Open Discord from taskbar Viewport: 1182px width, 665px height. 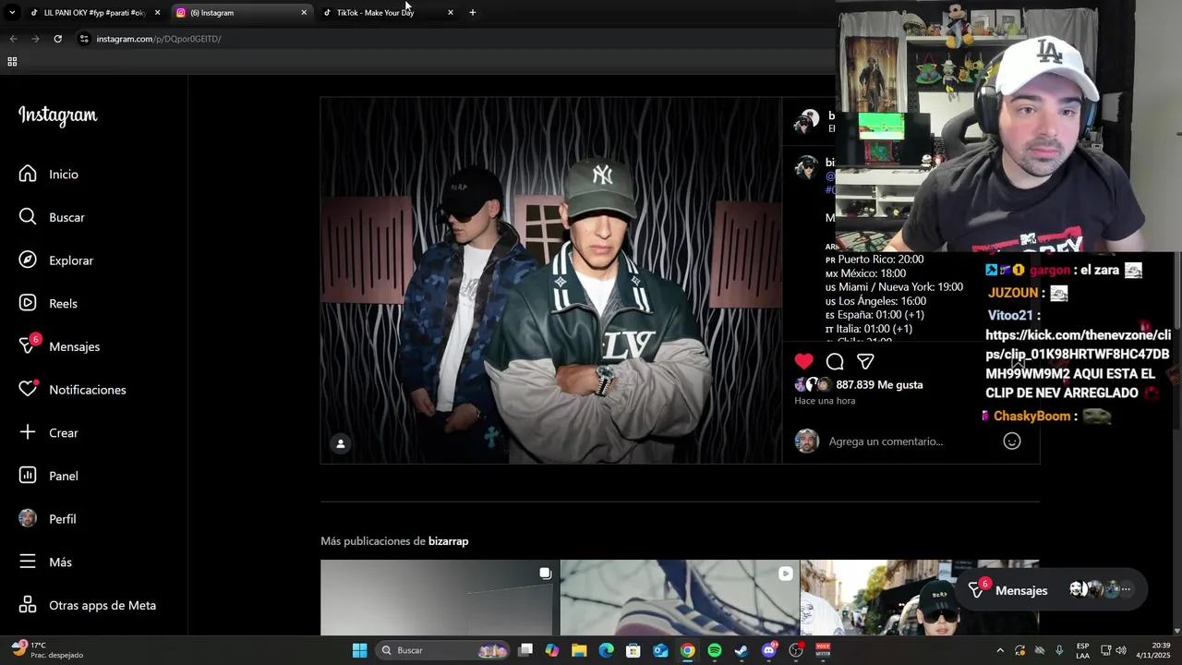769,650
